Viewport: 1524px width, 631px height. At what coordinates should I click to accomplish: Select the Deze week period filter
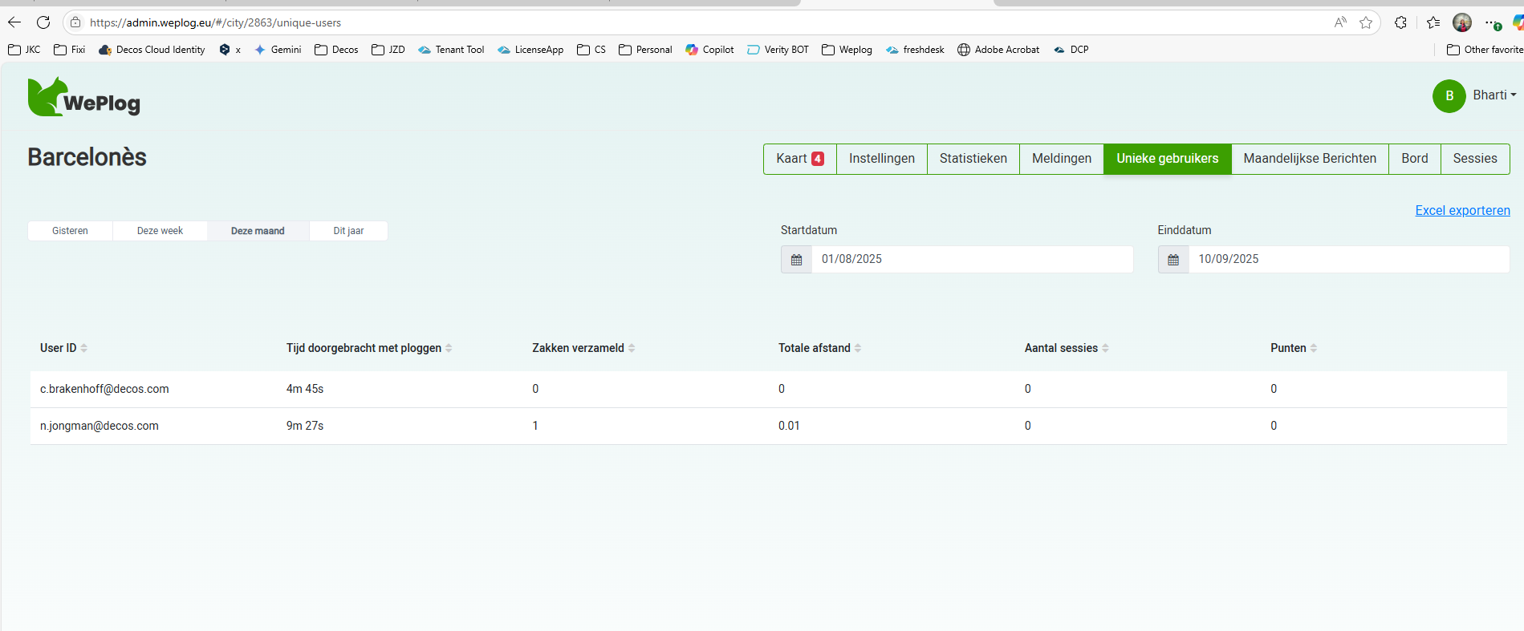point(160,231)
